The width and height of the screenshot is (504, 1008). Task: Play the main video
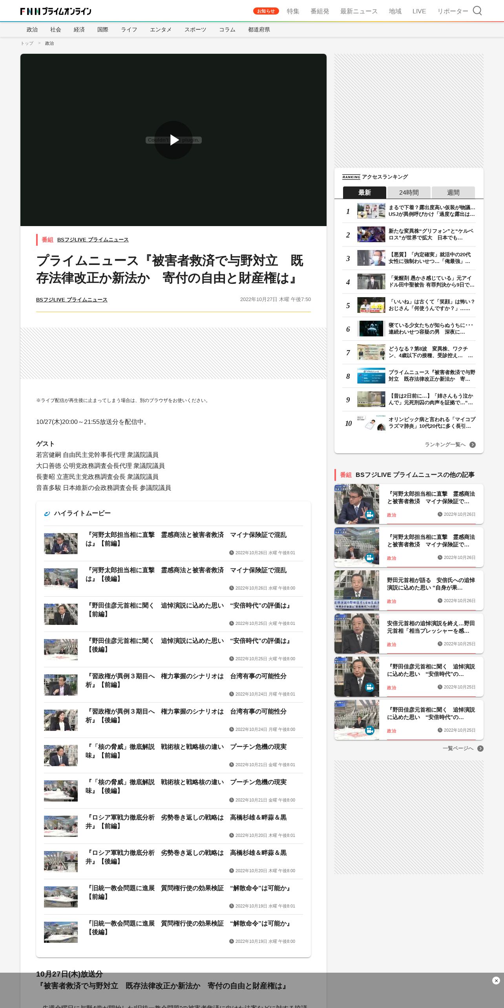(x=173, y=140)
